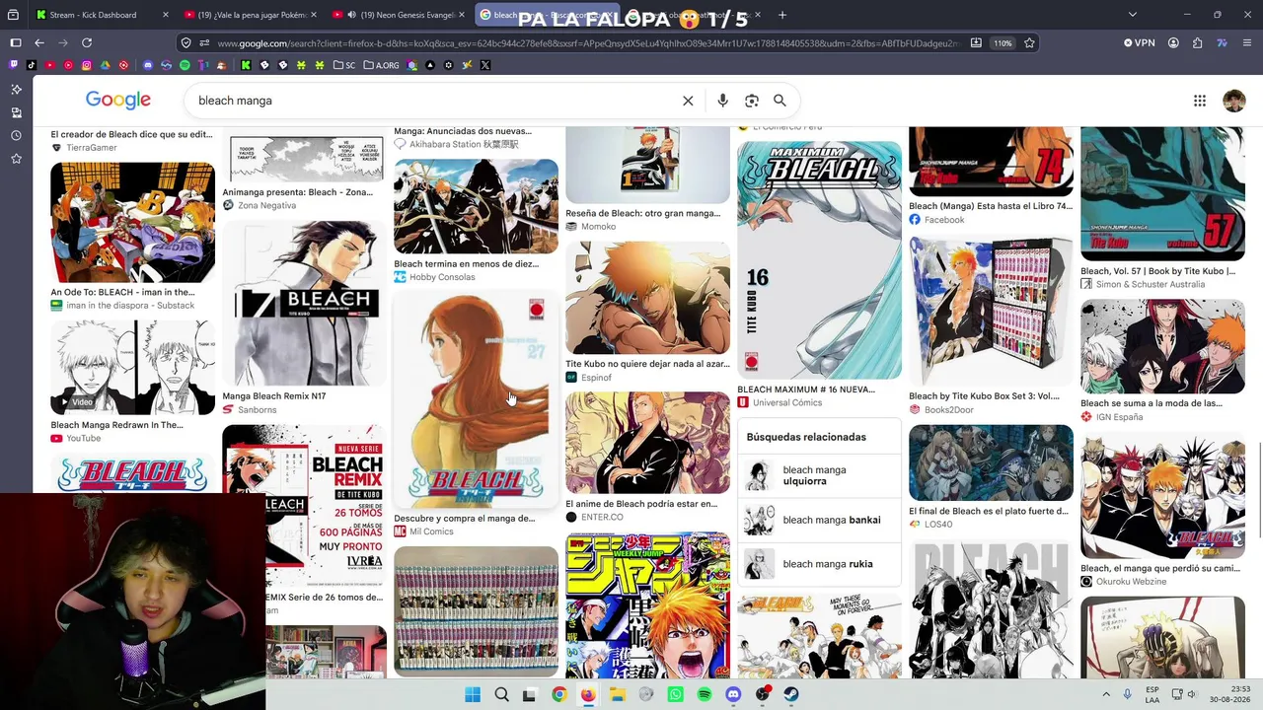Reload the current page
Viewport: 1263px width, 710px height.
(x=87, y=43)
